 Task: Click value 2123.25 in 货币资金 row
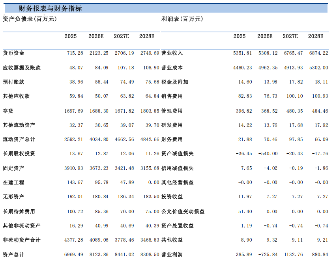click(x=99, y=53)
